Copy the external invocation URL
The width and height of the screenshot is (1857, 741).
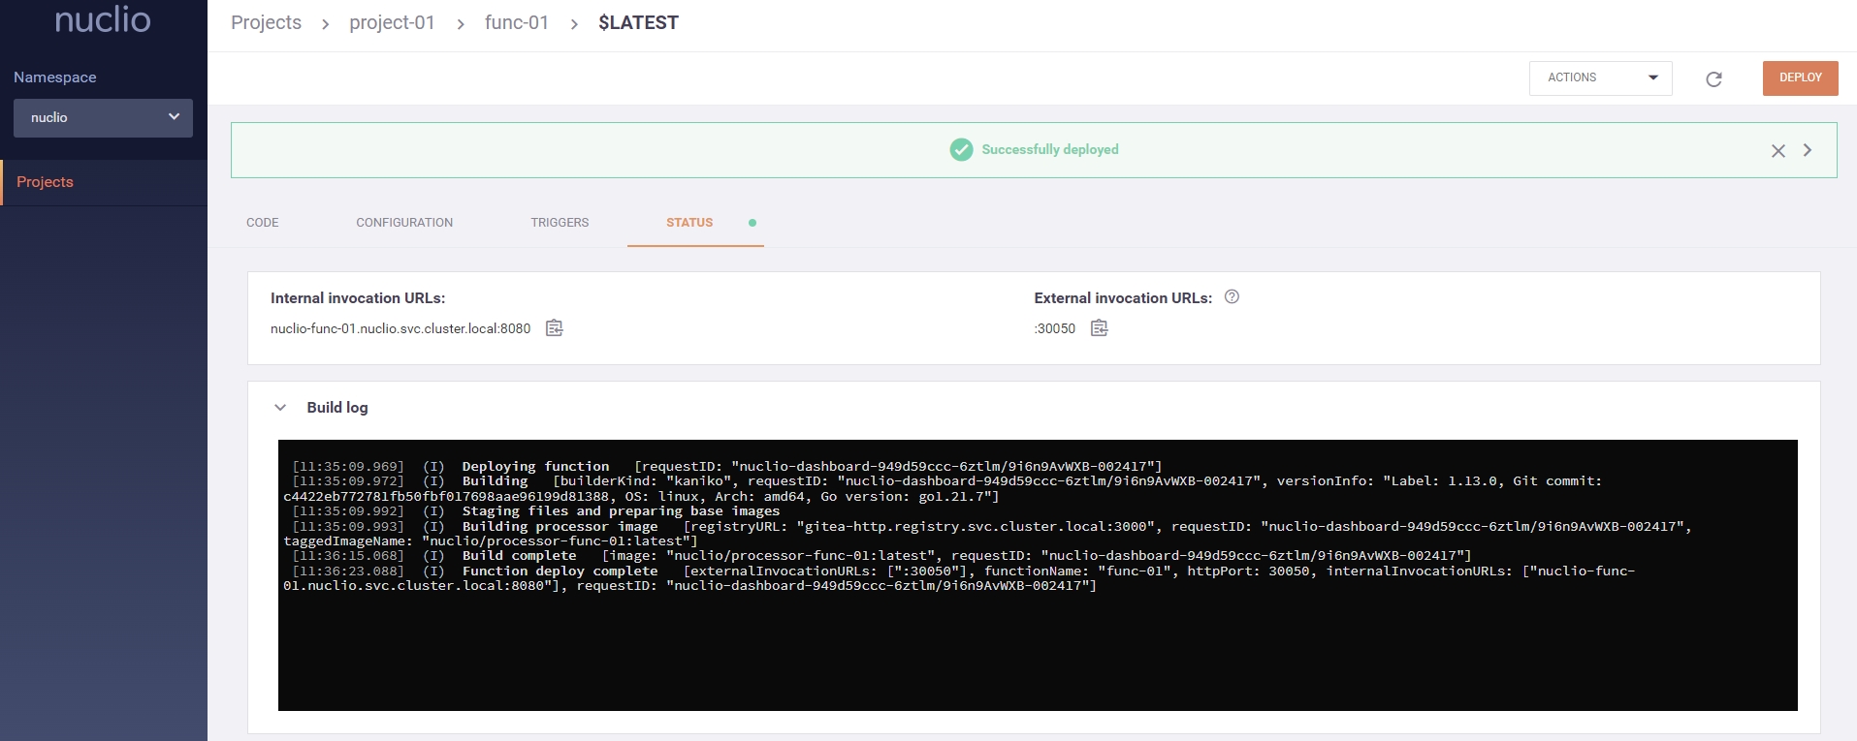click(1099, 328)
